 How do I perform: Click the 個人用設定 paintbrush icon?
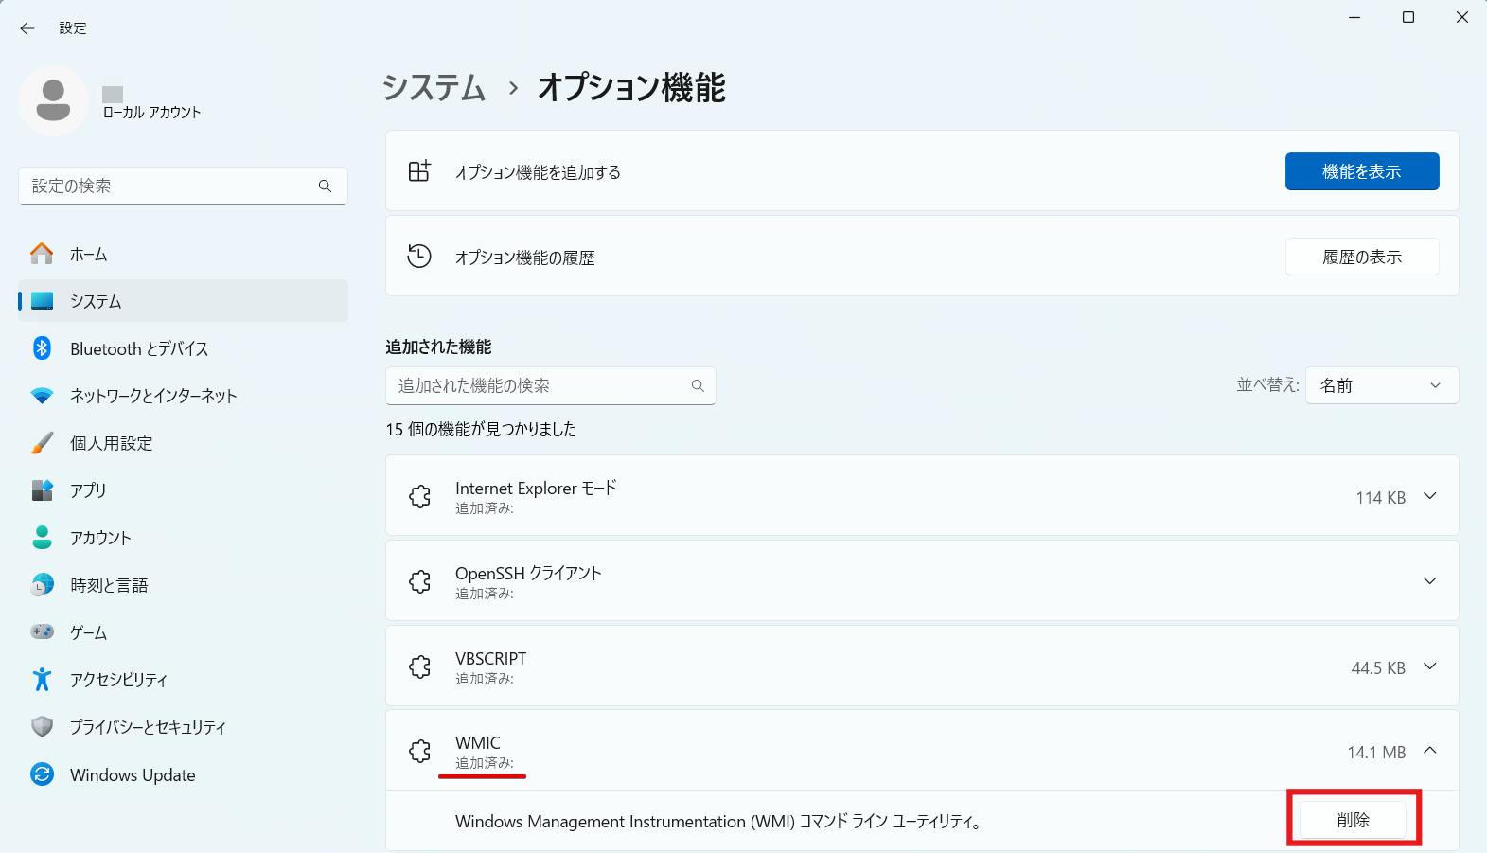click(x=42, y=443)
